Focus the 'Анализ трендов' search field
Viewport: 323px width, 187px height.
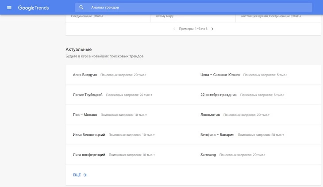(x=194, y=8)
